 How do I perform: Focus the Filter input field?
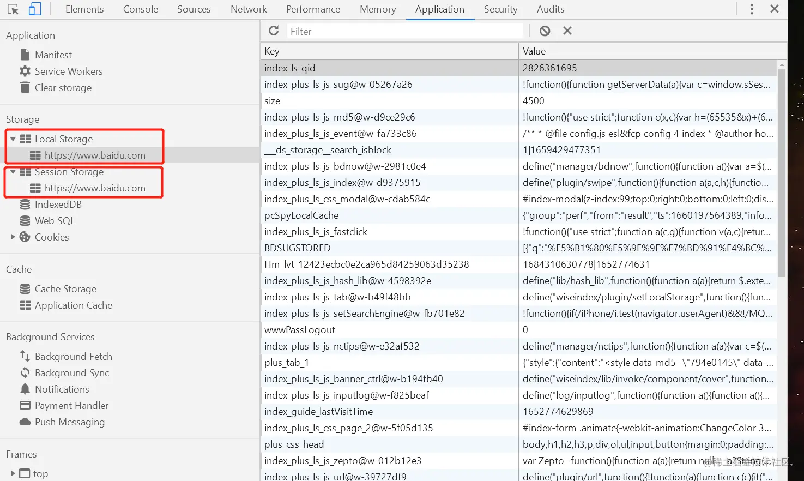tap(405, 31)
